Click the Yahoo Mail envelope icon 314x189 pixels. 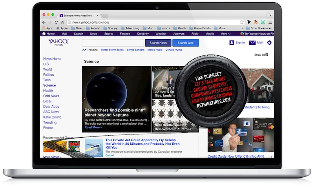point(252,43)
